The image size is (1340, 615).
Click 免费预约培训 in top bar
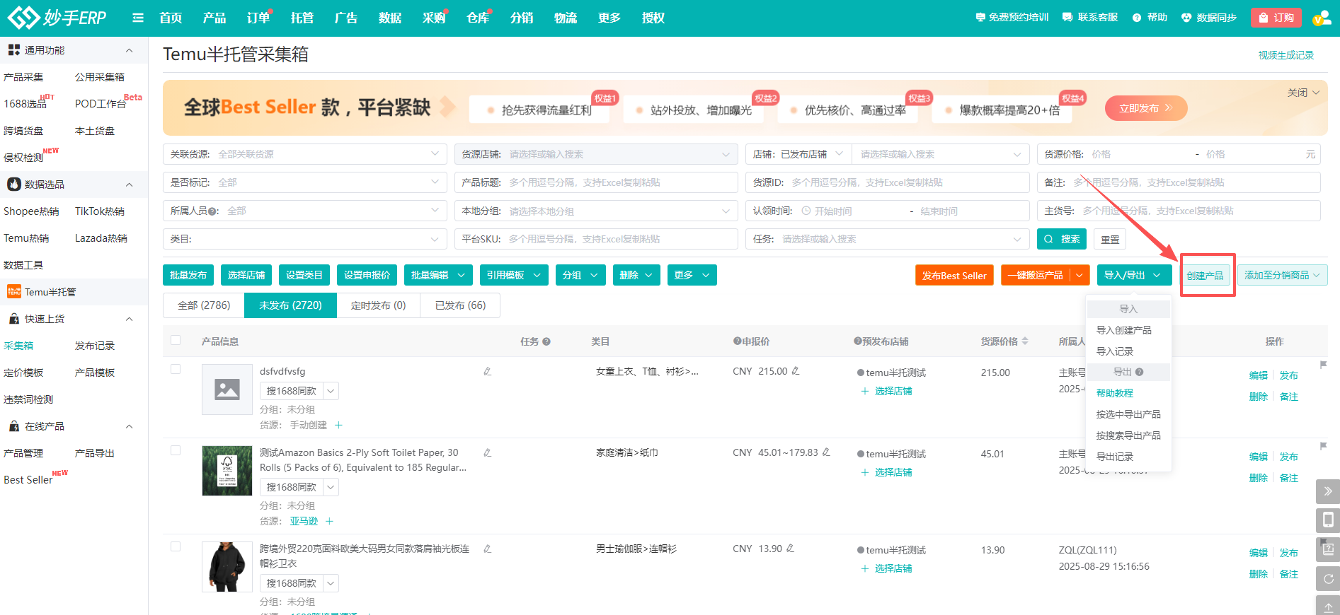point(1012,18)
